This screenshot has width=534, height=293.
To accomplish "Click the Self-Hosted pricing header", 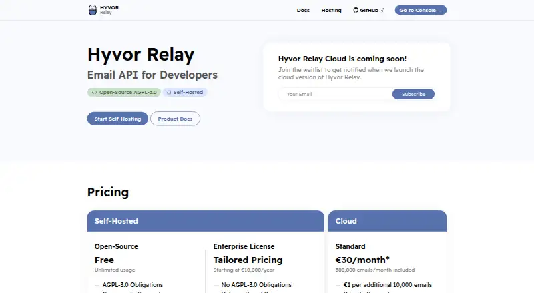I will tap(206, 221).
